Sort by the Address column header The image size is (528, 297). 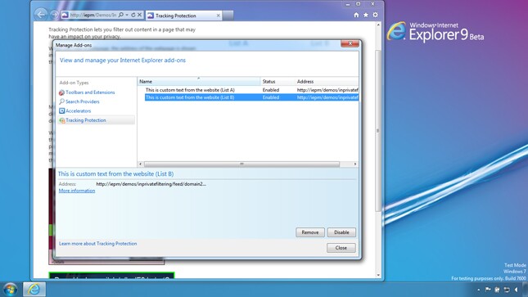click(327, 82)
